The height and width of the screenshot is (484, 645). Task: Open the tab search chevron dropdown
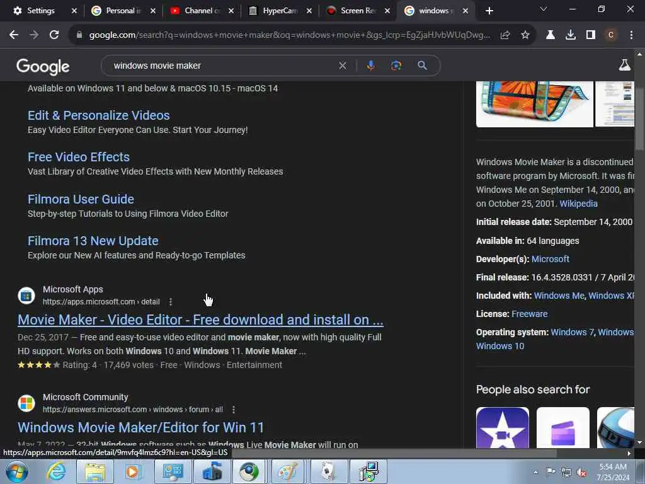[x=544, y=9]
